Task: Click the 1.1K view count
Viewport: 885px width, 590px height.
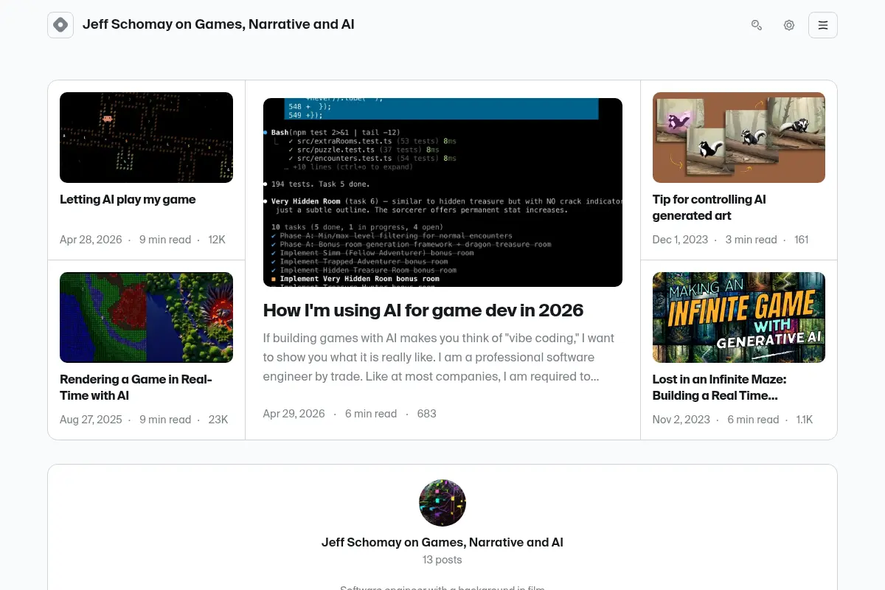Action: pos(805,420)
